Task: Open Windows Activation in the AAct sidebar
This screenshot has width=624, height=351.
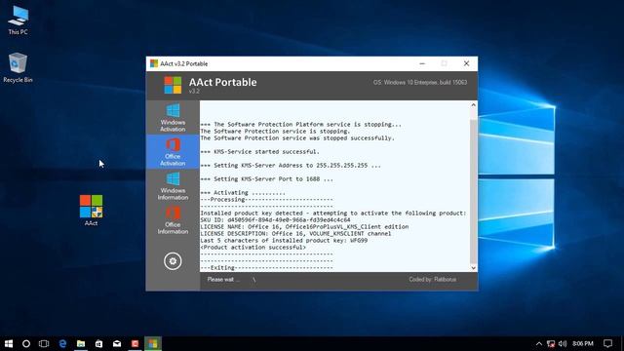Action: pyautogui.click(x=173, y=117)
